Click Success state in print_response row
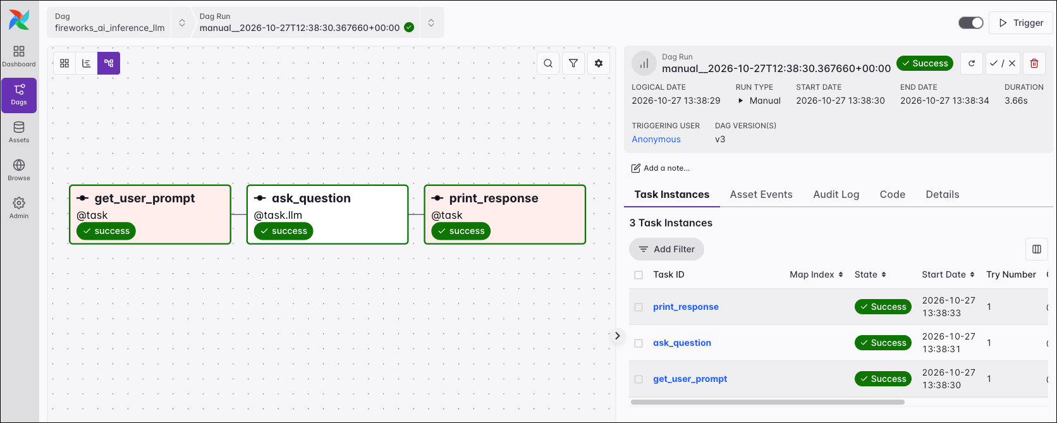 tap(883, 307)
